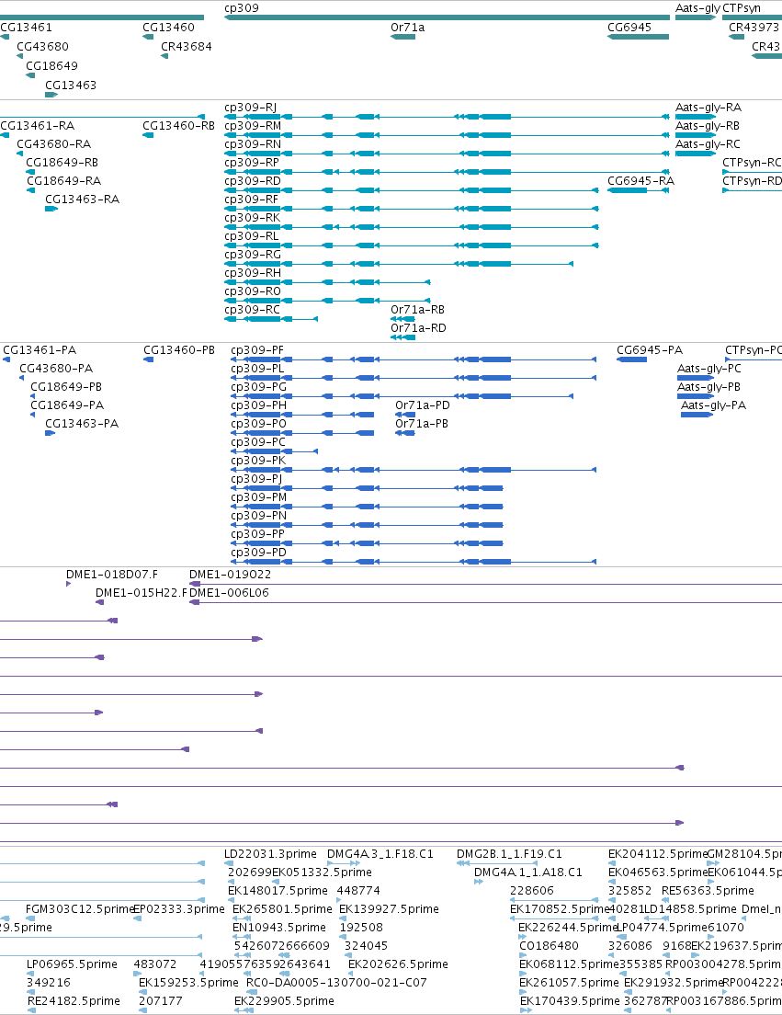Select the CG43680 gene label

coord(42,47)
